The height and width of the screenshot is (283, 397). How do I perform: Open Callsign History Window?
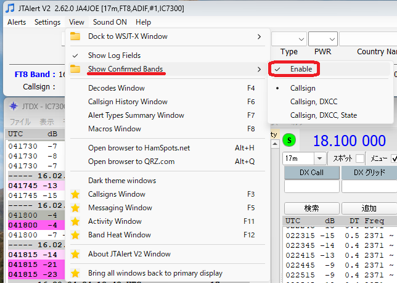(167, 102)
